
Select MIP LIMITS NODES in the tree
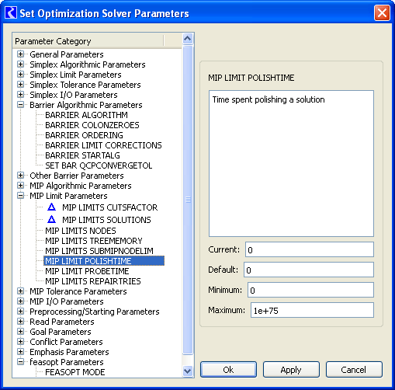point(81,231)
